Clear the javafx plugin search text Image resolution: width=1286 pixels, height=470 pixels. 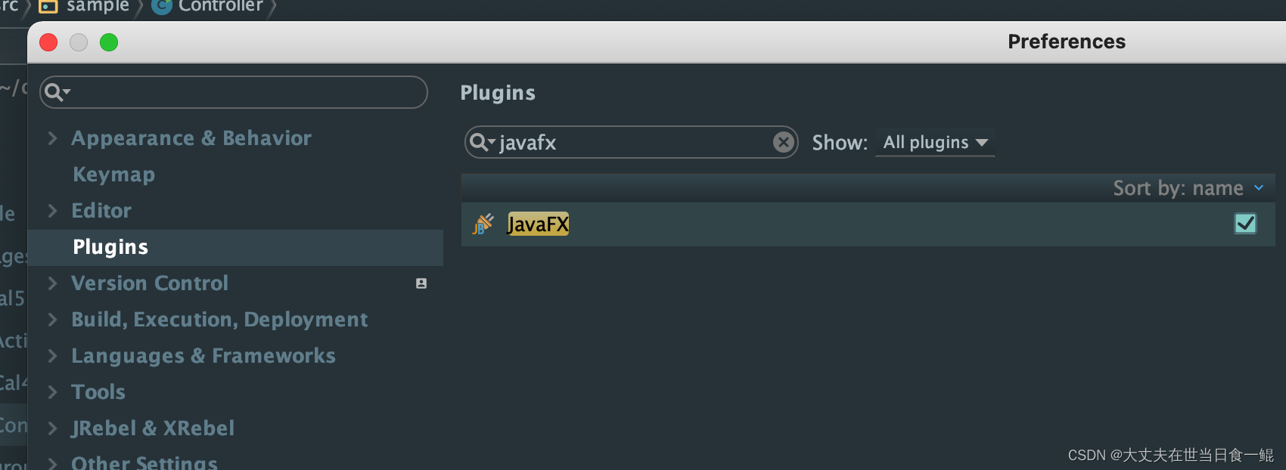click(x=784, y=142)
